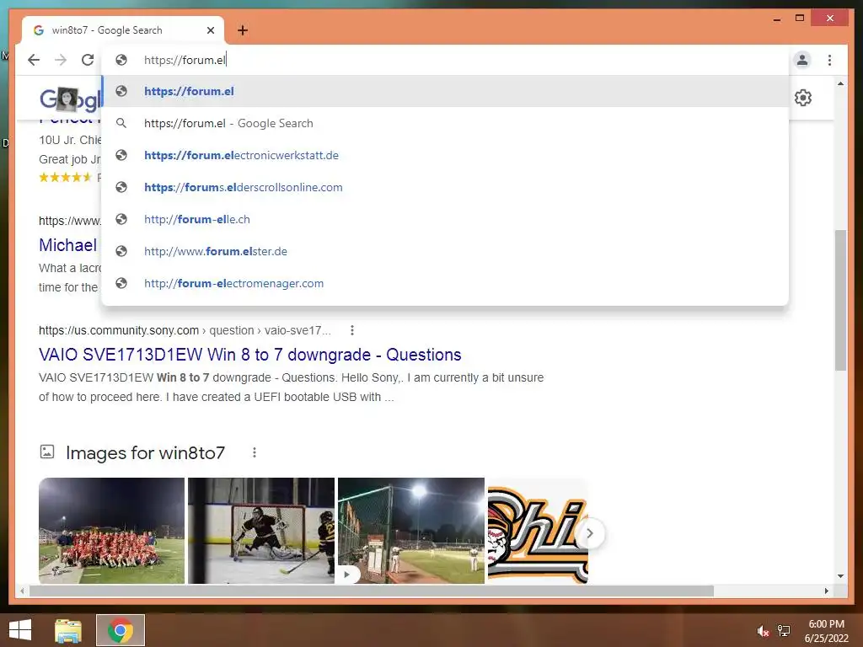Open a new tab with plus button
Image resolution: width=863 pixels, height=647 pixels.
243,30
